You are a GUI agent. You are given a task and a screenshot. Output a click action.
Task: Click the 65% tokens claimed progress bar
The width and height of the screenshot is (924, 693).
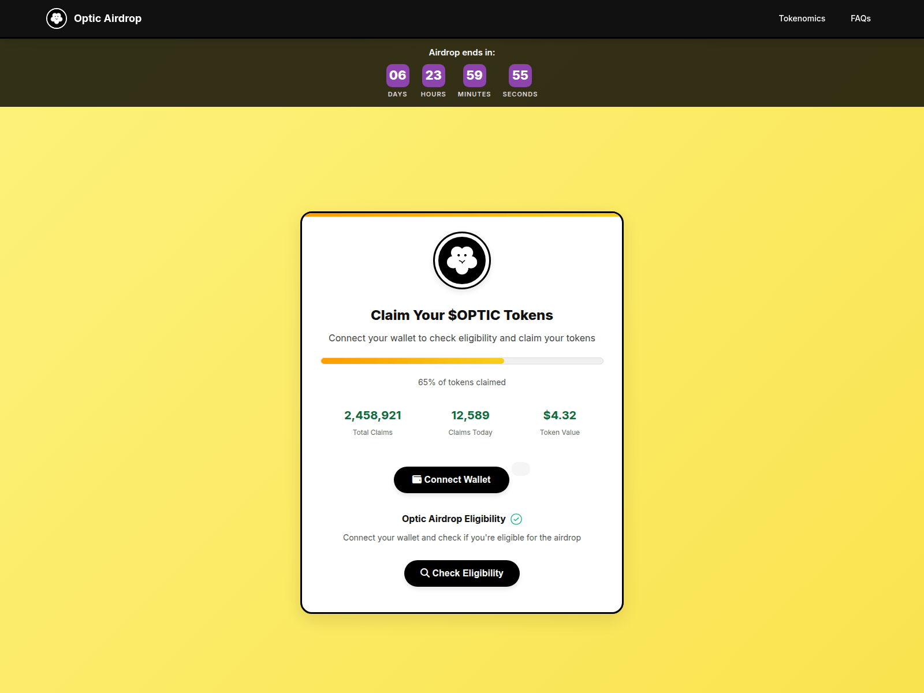(461, 360)
